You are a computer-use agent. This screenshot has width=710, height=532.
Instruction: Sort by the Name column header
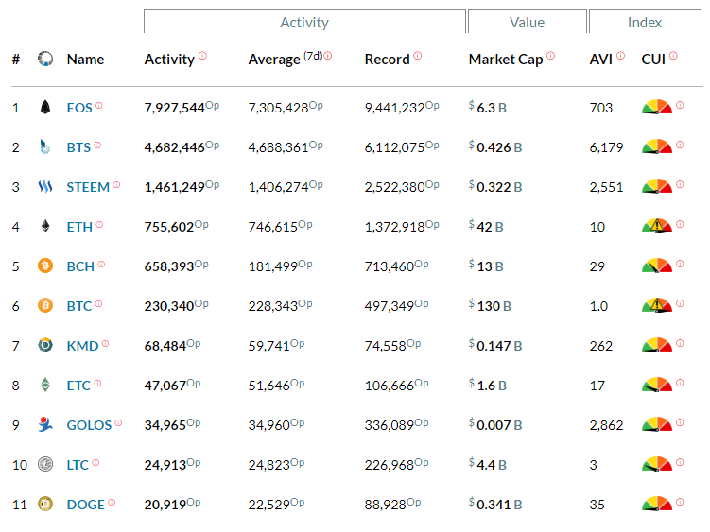pyautogui.click(x=86, y=60)
